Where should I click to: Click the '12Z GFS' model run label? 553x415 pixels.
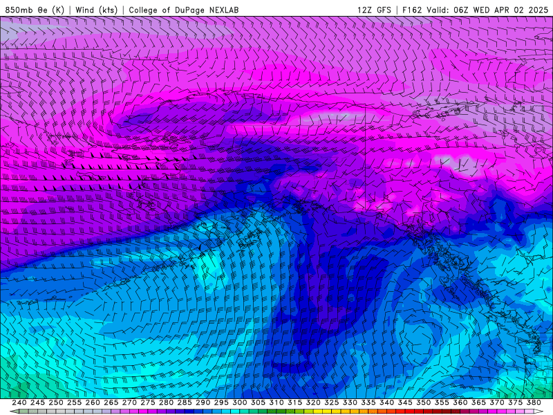pyautogui.click(x=374, y=10)
